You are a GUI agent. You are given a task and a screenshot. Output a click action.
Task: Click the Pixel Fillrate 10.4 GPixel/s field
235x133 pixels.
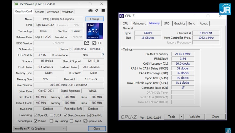(45, 67)
